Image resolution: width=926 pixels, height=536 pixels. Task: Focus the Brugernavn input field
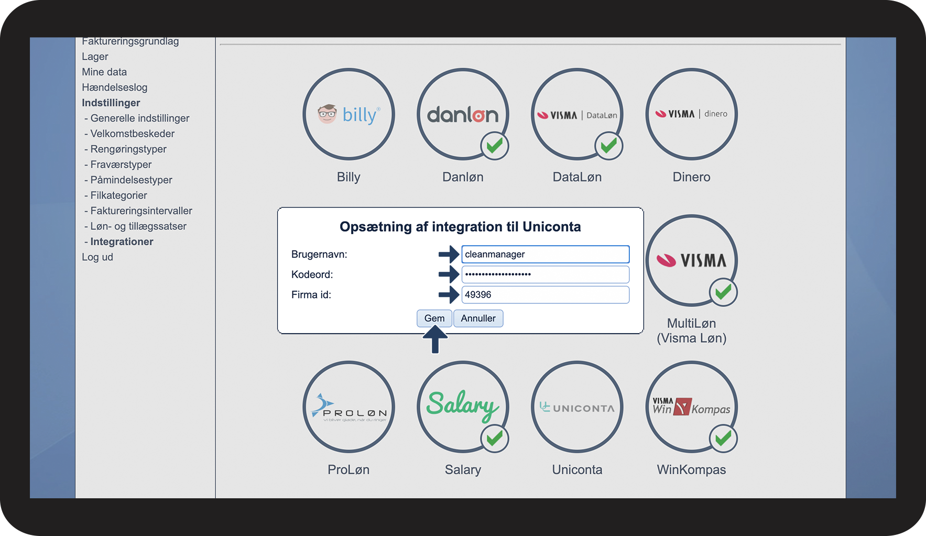pos(545,254)
